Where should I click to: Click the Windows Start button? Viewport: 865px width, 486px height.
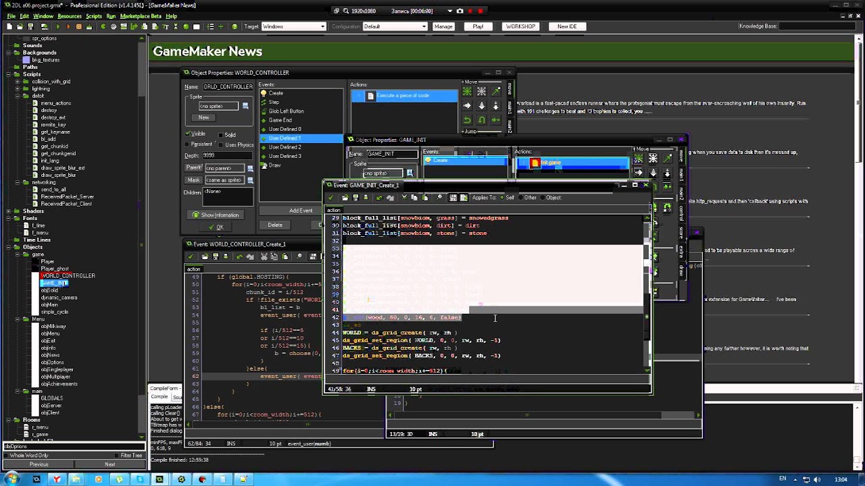(14, 479)
